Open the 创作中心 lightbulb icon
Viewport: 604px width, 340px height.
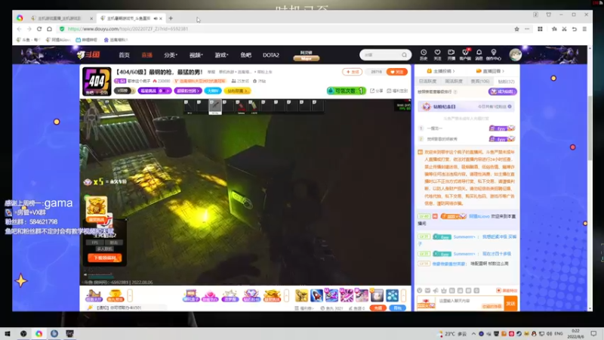click(x=494, y=54)
